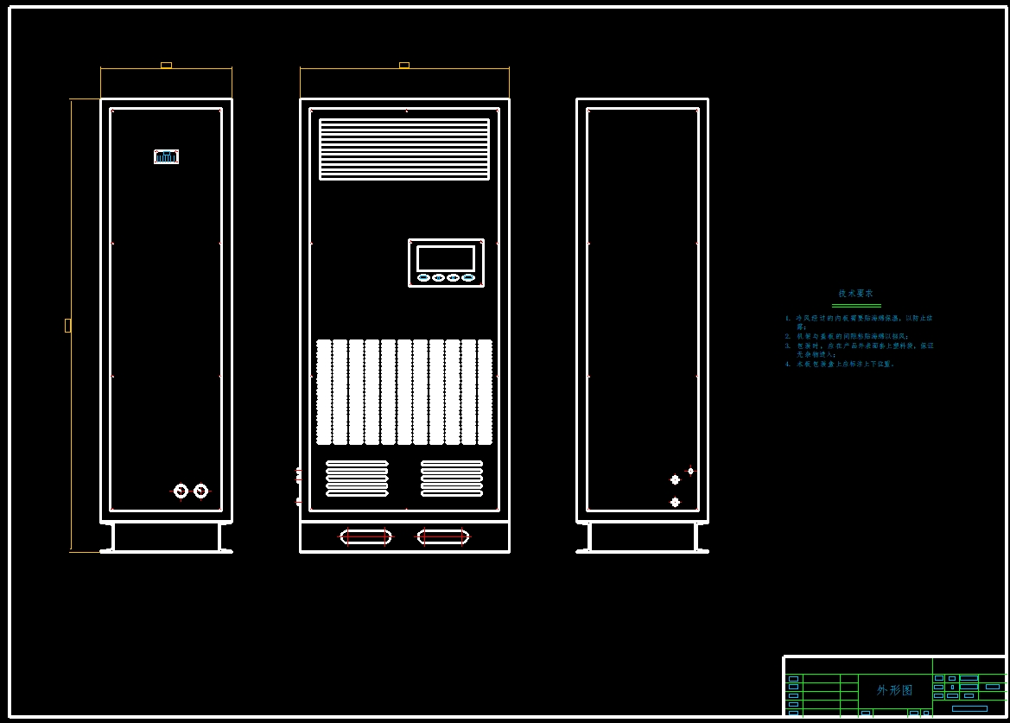Select the lower-left louver in front view
The image size is (1010, 723).
[357, 479]
